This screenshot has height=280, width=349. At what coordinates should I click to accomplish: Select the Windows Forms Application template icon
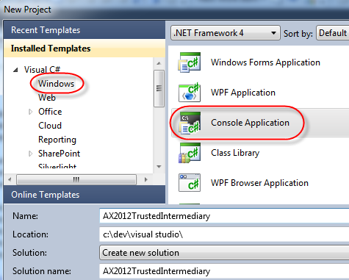[189, 62]
